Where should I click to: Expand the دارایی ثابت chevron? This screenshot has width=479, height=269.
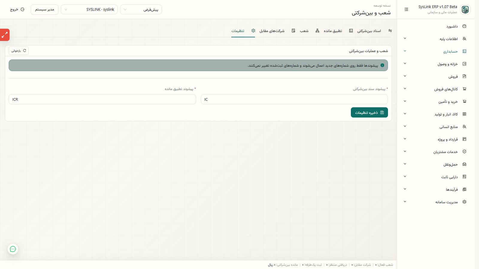coord(405,177)
